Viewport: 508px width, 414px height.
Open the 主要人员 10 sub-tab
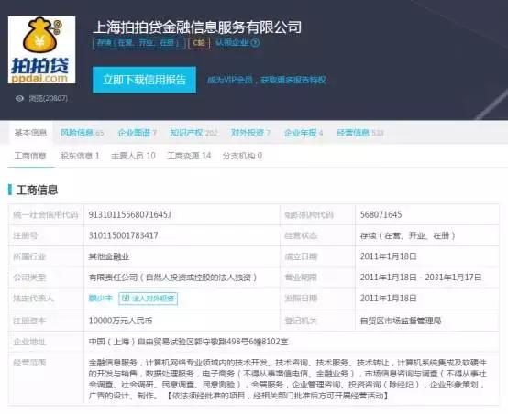click(133, 156)
